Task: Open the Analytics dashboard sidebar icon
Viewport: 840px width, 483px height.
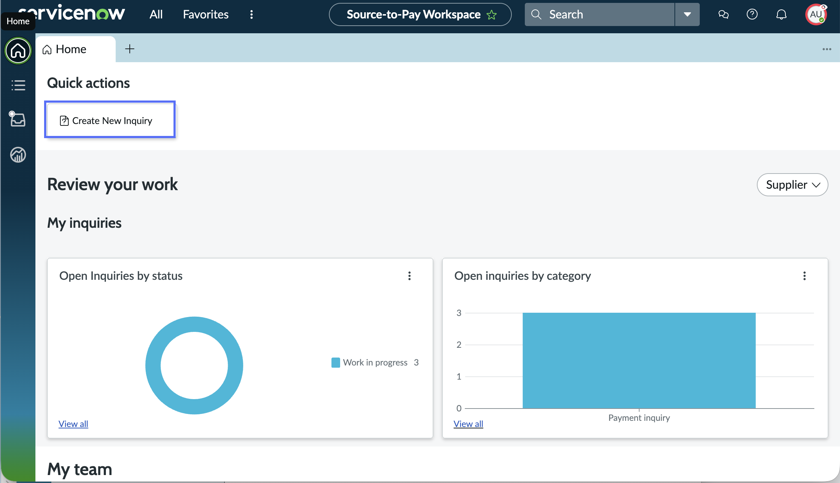Action: pyautogui.click(x=18, y=155)
